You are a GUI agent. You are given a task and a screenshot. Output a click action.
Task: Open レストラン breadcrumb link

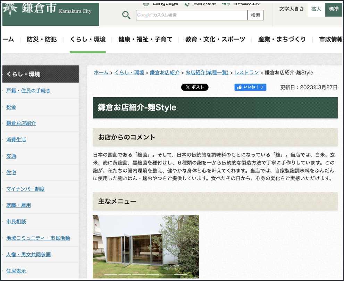[x=246, y=73]
